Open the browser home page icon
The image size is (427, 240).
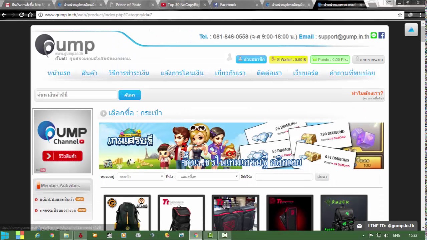tap(30, 15)
